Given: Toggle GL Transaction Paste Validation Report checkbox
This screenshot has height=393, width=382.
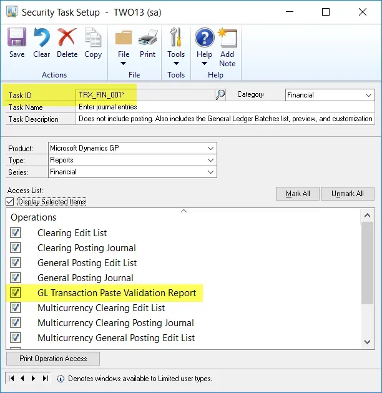Looking at the screenshot, I should click(16, 292).
